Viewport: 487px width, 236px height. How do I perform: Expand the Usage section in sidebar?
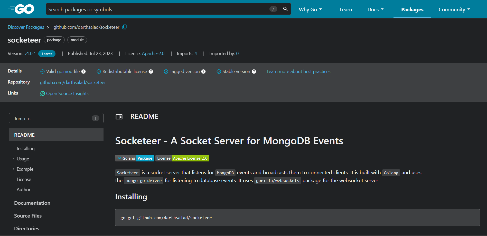13,159
